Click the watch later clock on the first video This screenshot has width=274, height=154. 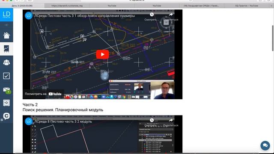[x=152, y=15]
